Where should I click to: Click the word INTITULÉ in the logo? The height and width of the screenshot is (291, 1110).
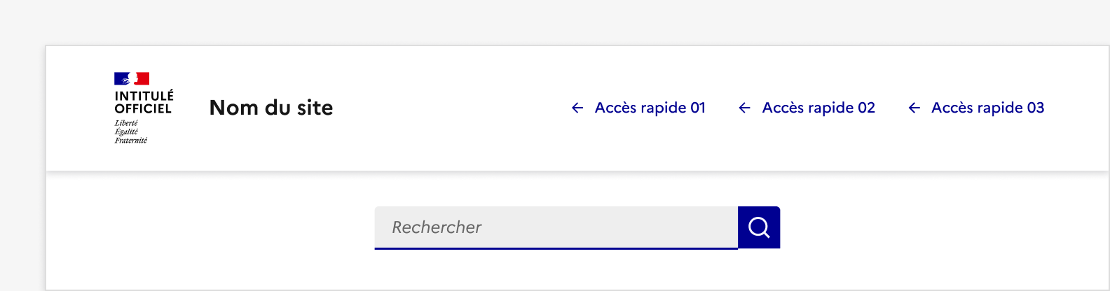click(x=144, y=96)
